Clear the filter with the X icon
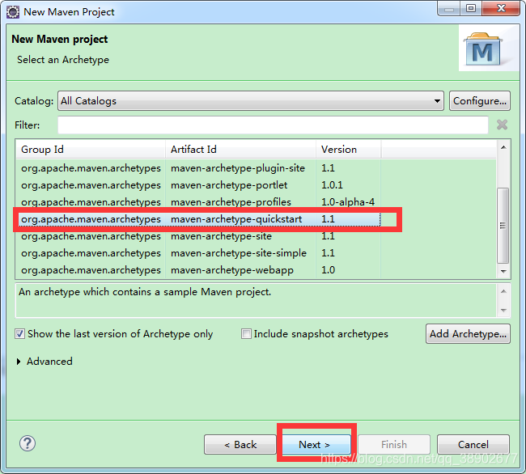The image size is (526, 474). (502, 125)
